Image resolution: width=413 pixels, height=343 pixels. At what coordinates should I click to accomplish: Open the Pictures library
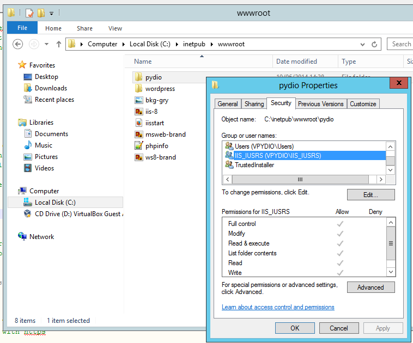pyautogui.click(x=46, y=157)
